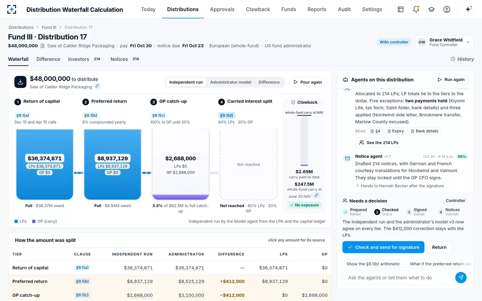Click the With controller status badge

tap(394, 42)
